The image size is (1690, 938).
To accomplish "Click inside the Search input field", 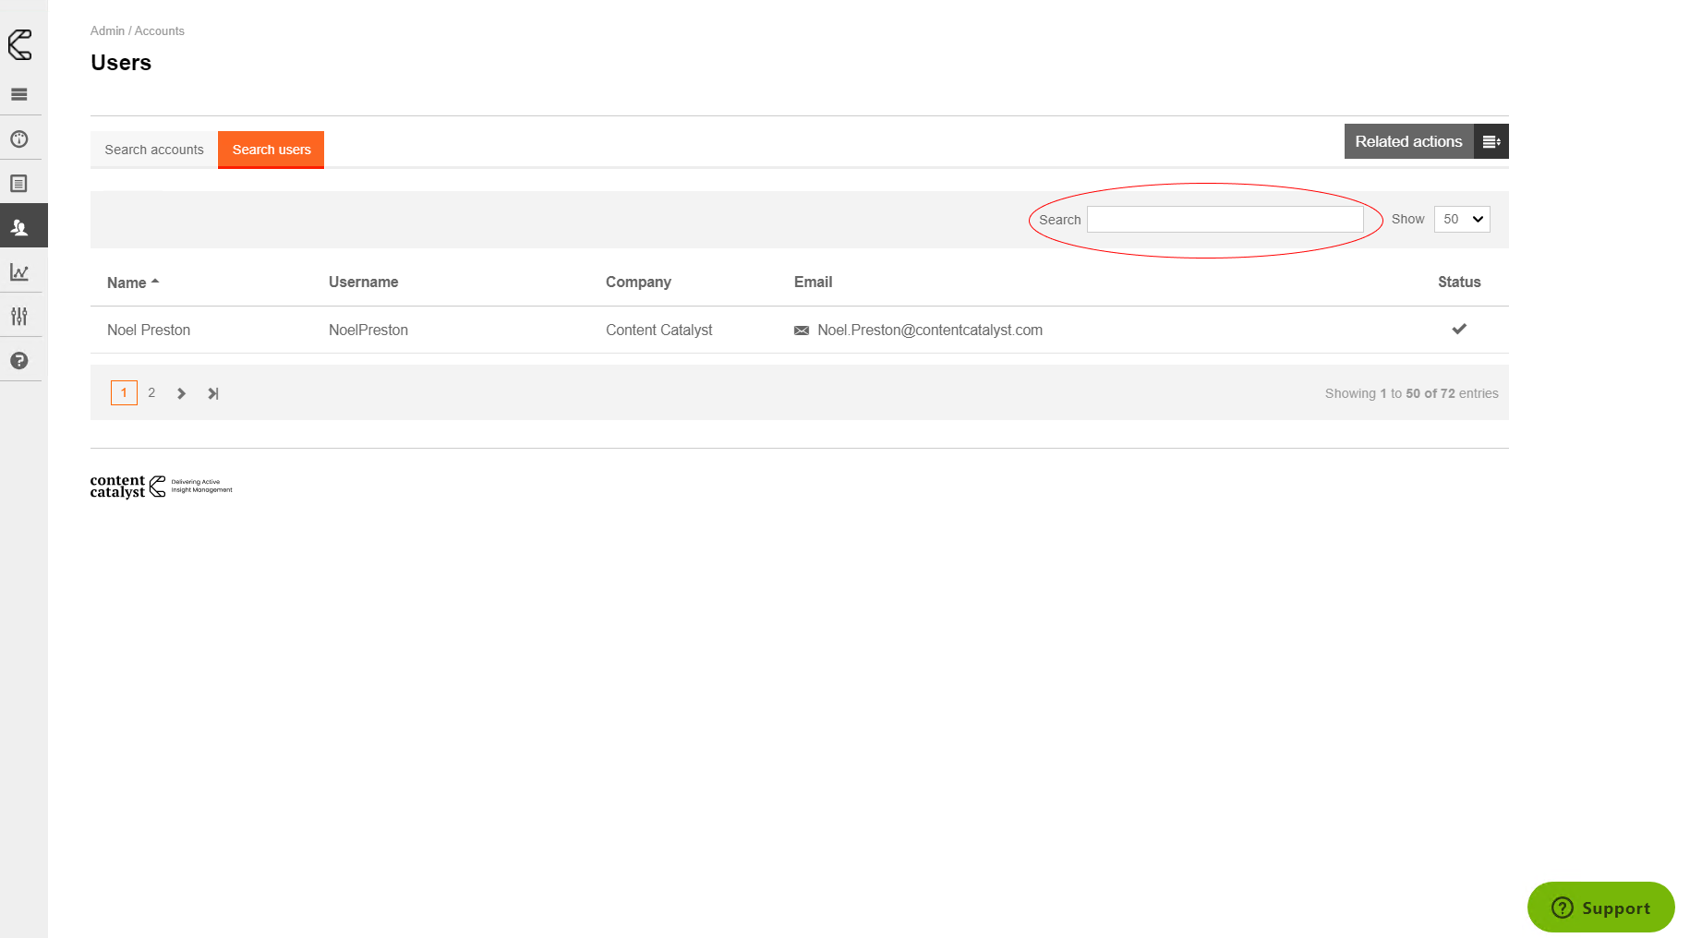I will click(1225, 220).
